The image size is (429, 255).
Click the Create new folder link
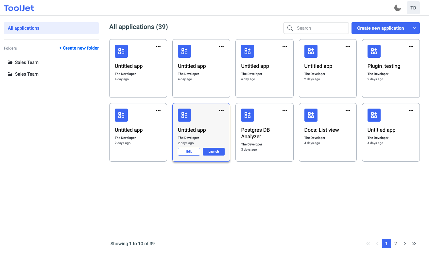(79, 48)
